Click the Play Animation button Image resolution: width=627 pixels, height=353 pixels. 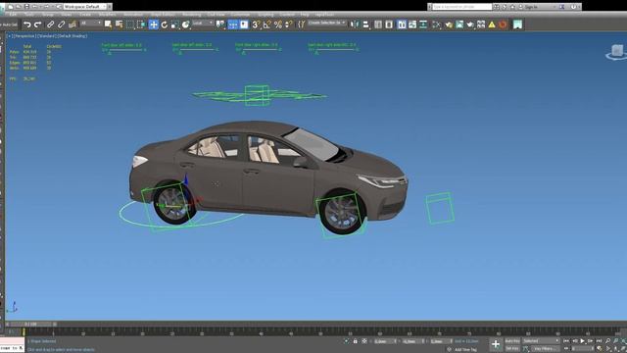click(x=582, y=341)
